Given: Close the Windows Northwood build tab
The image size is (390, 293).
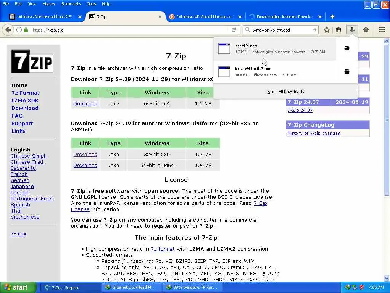Looking at the screenshot, I should tap(80, 17).
